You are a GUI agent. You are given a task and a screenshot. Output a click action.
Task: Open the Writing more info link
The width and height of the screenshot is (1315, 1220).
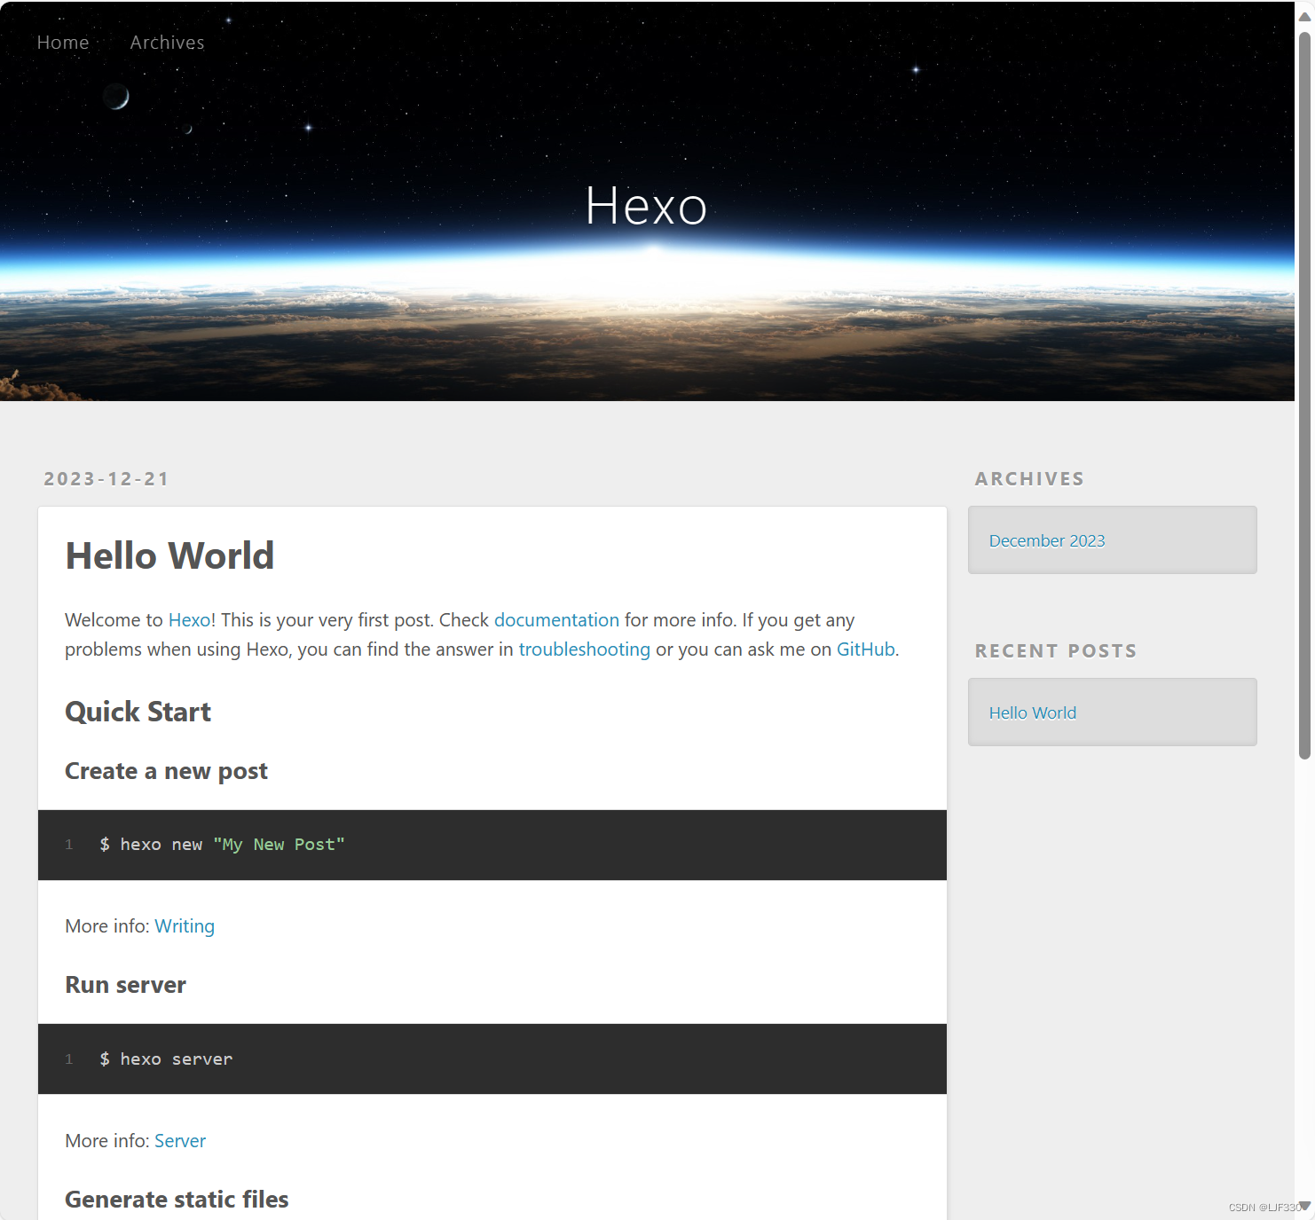pyautogui.click(x=185, y=926)
